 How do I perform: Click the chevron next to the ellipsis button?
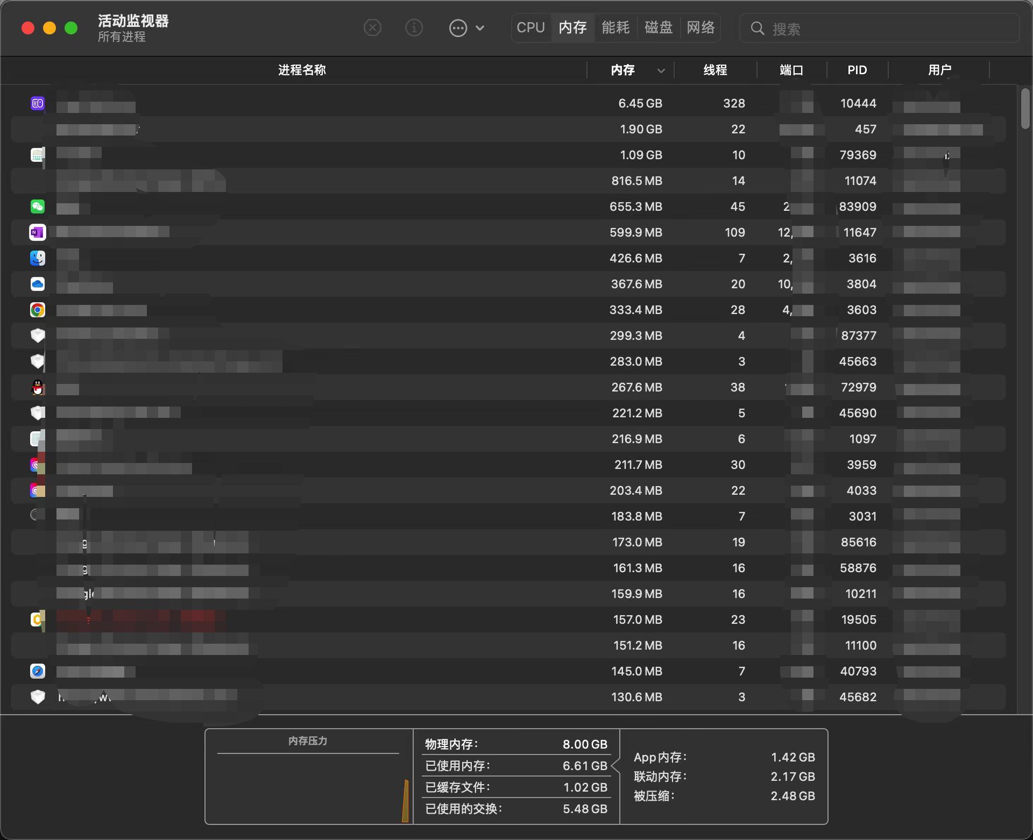click(x=480, y=27)
